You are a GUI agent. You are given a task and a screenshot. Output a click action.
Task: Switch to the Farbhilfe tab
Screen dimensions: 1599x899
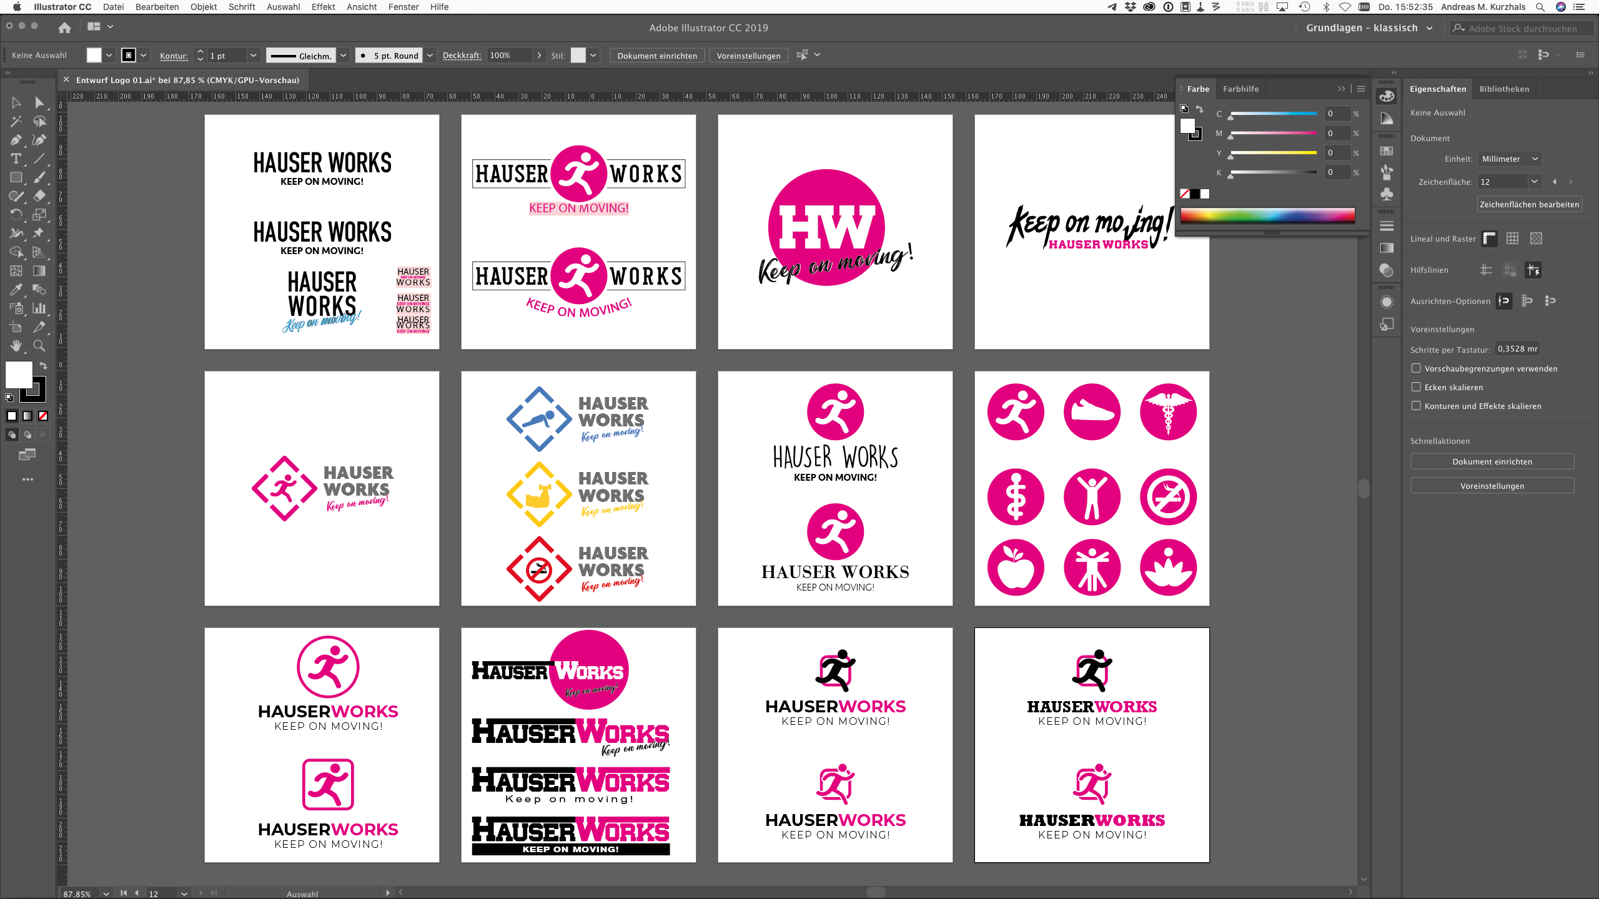coord(1240,89)
